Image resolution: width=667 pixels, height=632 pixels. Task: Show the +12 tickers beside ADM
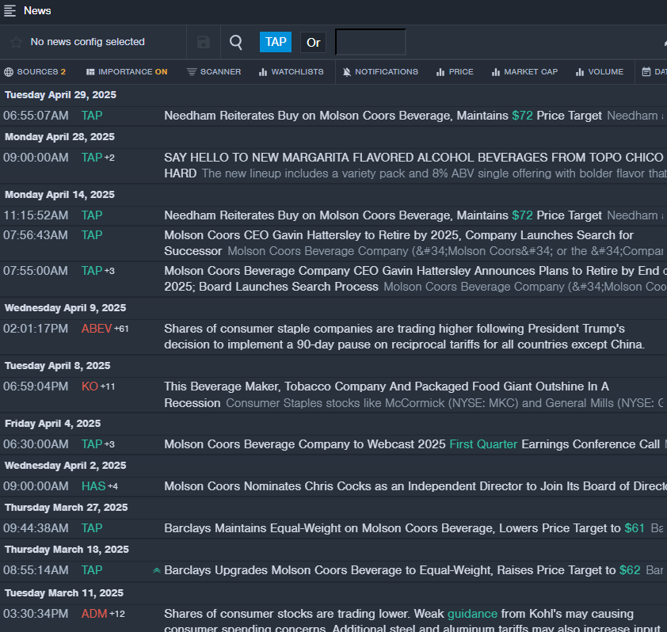coord(117,615)
